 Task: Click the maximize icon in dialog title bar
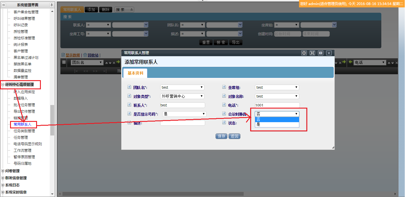[x=312, y=53]
